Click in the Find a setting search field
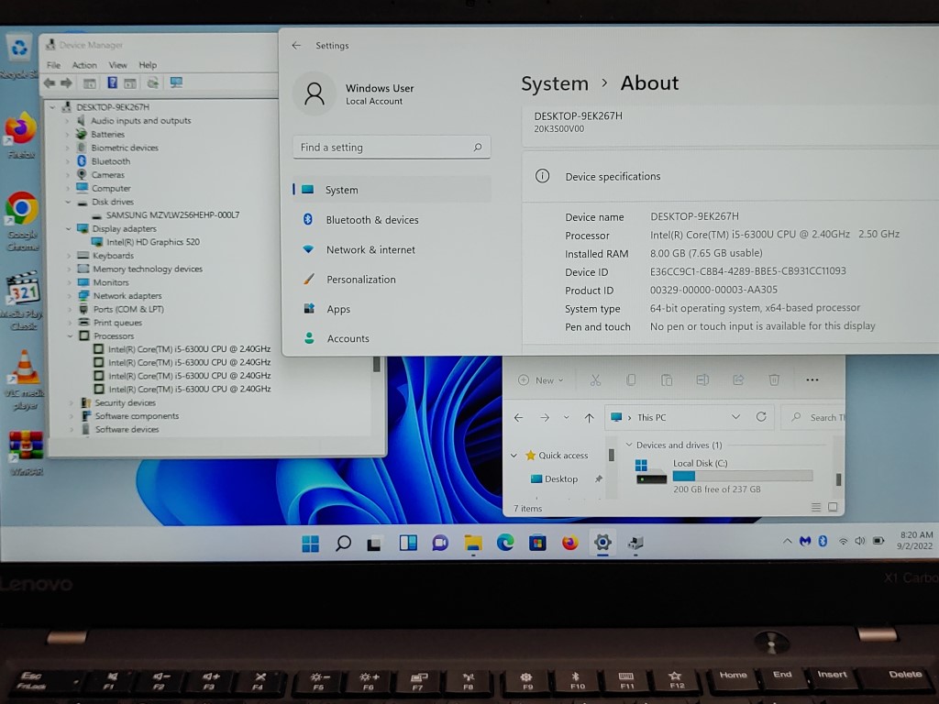The height and width of the screenshot is (704, 939). click(392, 148)
